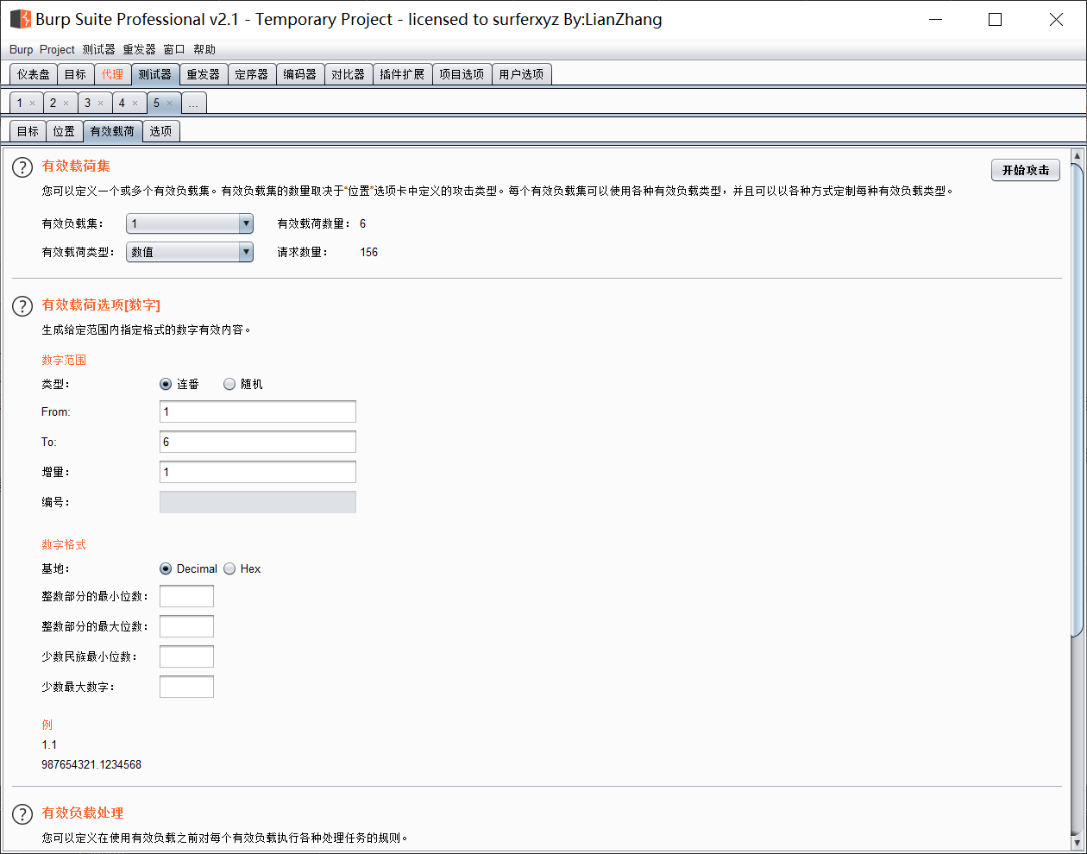Switch to 项目选项 tab
1087x854 pixels.
point(462,74)
